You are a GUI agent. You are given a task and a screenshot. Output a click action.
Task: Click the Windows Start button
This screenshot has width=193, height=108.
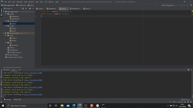pos(3,106)
